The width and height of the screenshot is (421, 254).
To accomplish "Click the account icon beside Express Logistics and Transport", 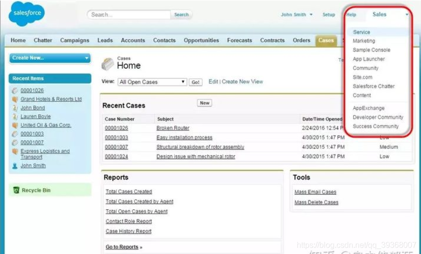I will click(15, 151).
